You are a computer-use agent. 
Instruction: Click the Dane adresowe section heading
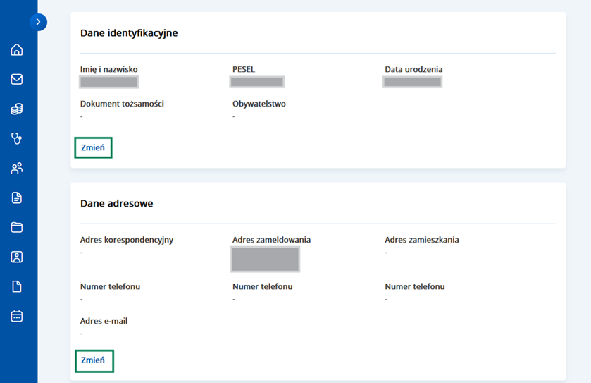point(116,203)
